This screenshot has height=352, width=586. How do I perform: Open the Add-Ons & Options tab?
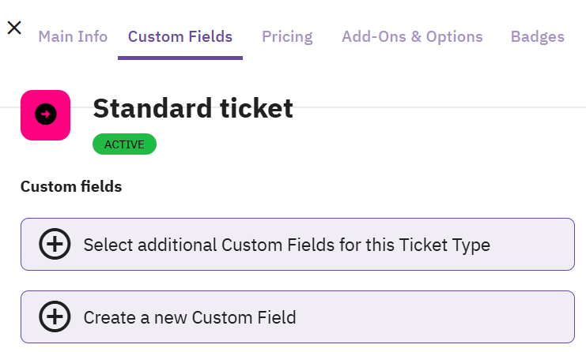412,36
